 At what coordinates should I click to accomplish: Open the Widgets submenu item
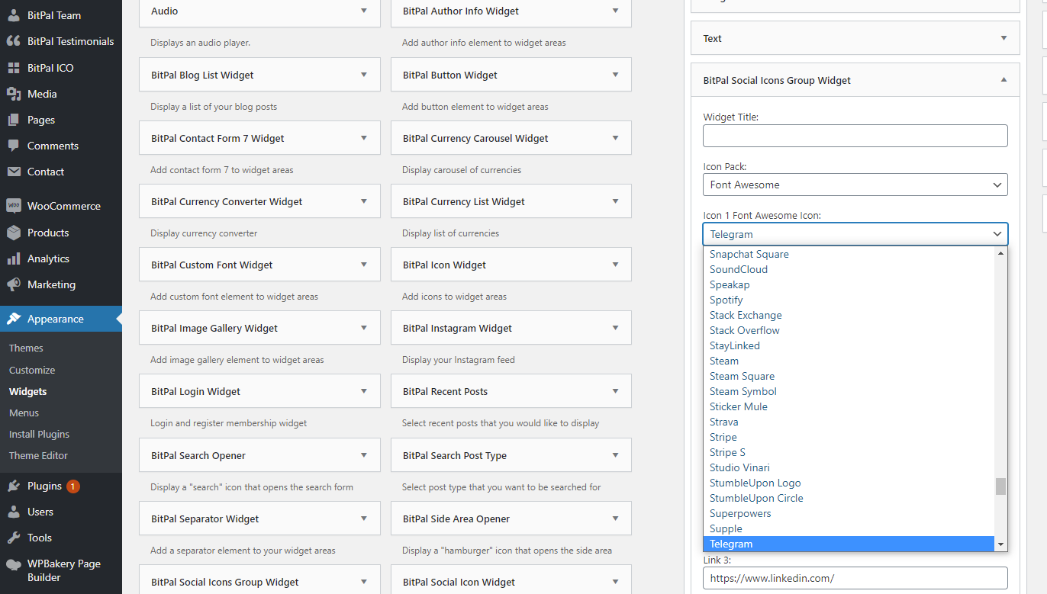tap(28, 391)
